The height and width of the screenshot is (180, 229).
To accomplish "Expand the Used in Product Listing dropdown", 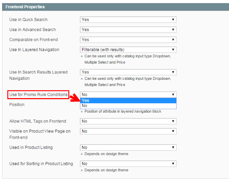I will point(128,148).
